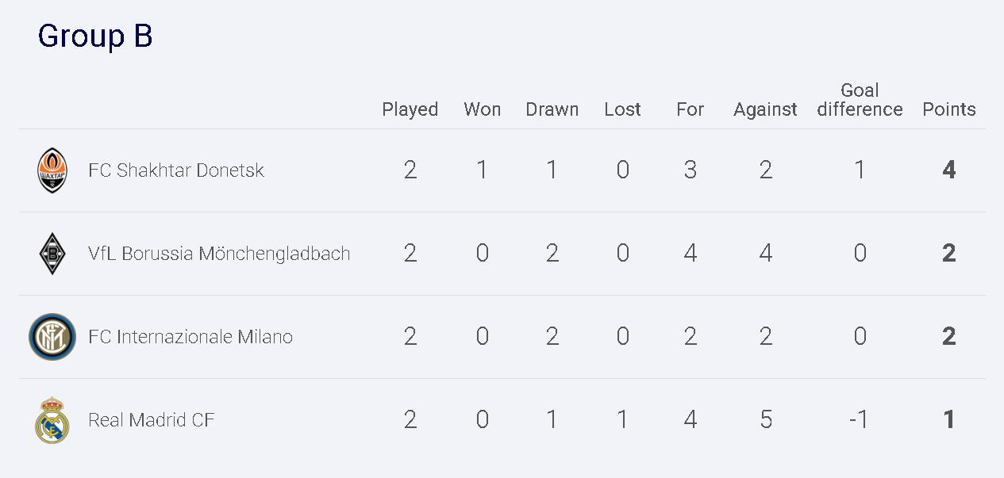Image resolution: width=1004 pixels, height=478 pixels.
Task: Open FC Internazionale Milano team name
Action: point(190,337)
